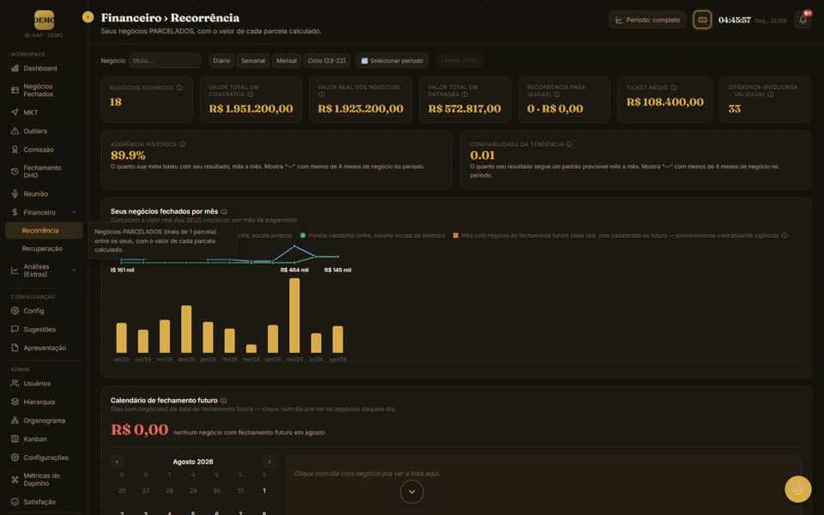The height and width of the screenshot is (515, 824).
Task: Collapse the Financeiro sidebar section
Action: (x=74, y=212)
